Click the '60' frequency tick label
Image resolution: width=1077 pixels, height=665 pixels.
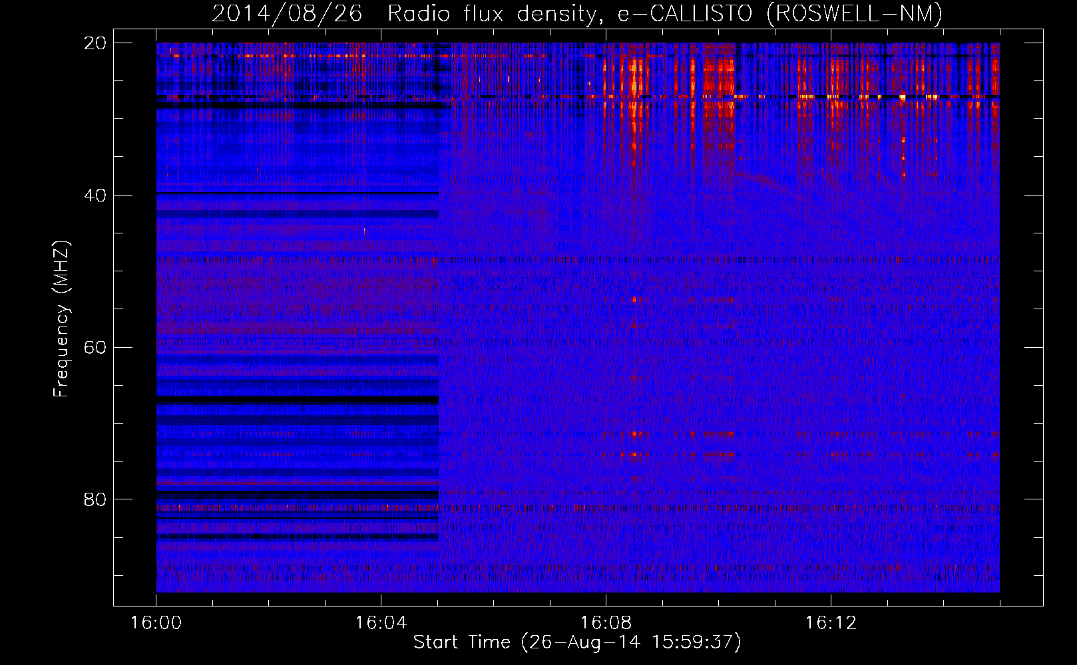tap(95, 348)
